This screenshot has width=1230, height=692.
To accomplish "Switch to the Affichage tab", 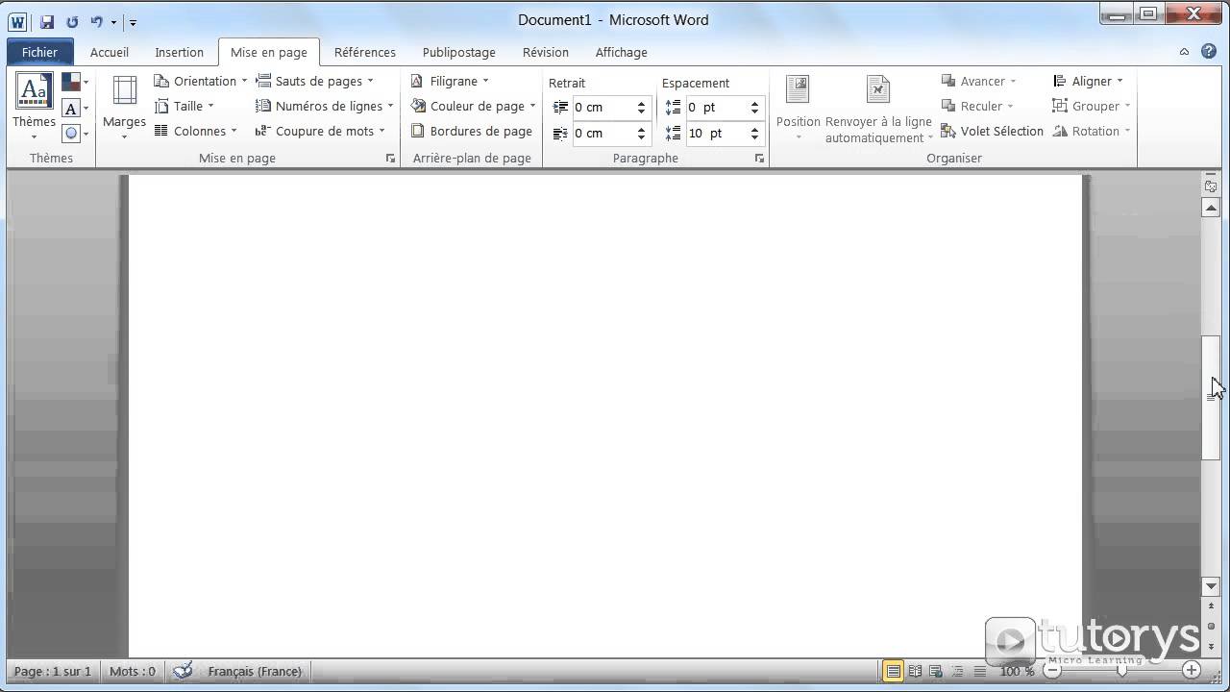I will point(621,52).
